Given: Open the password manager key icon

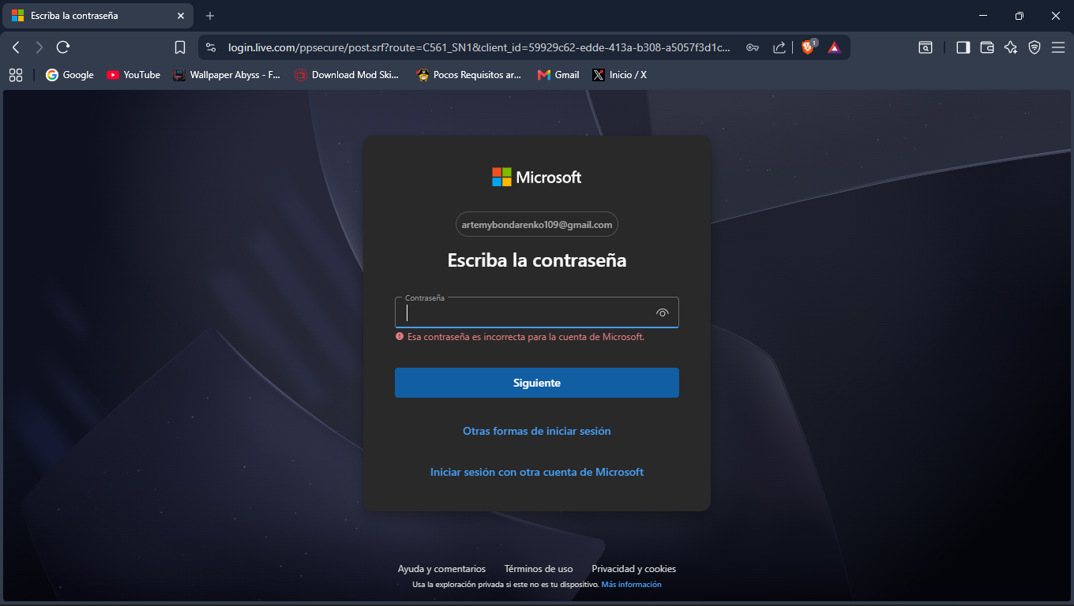Looking at the screenshot, I should [753, 47].
